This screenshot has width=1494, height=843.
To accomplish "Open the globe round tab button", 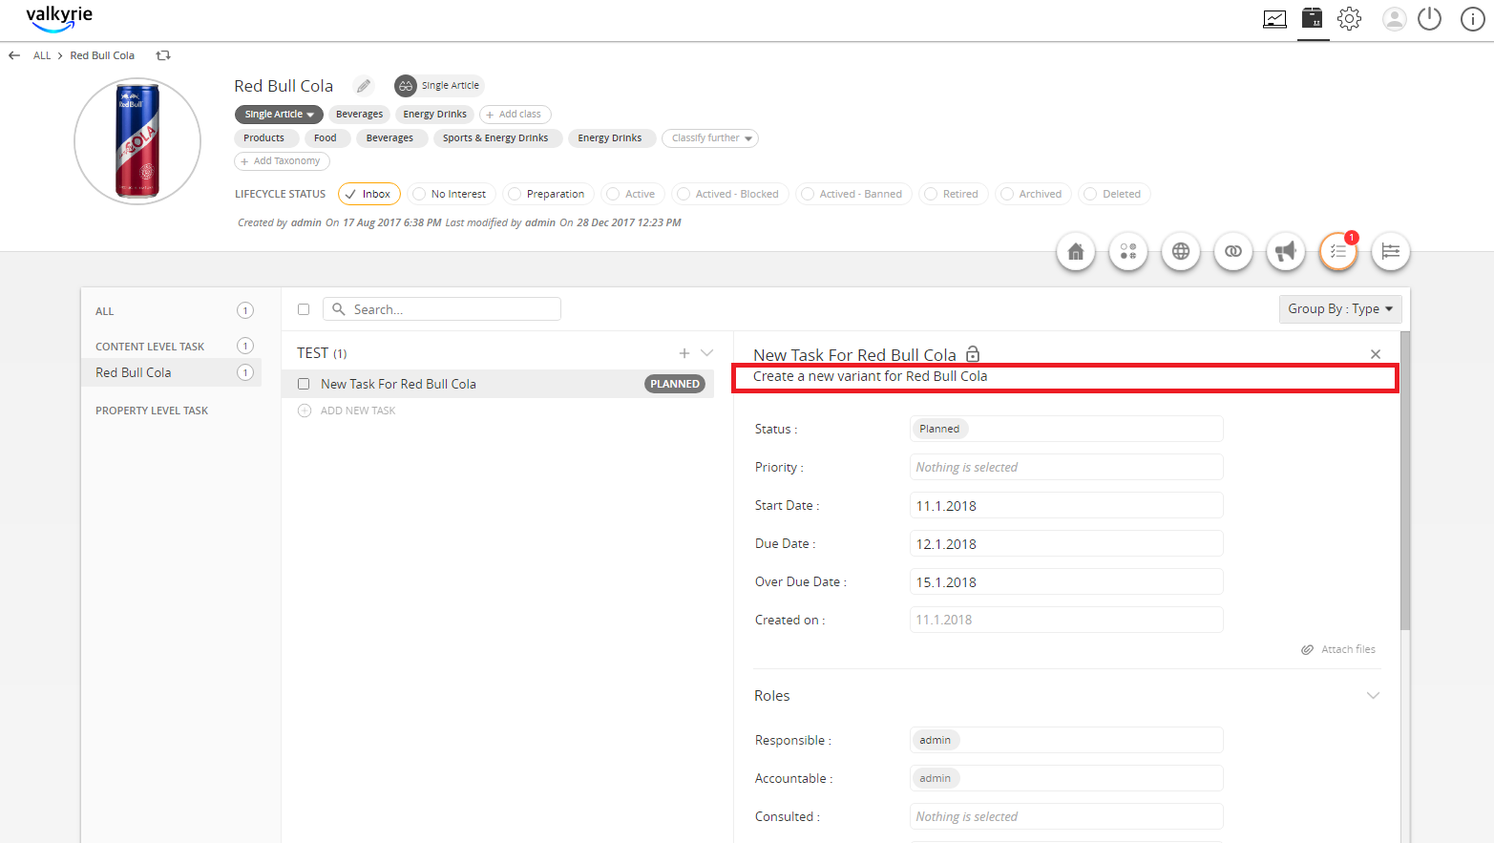I will (x=1181, y=251).
